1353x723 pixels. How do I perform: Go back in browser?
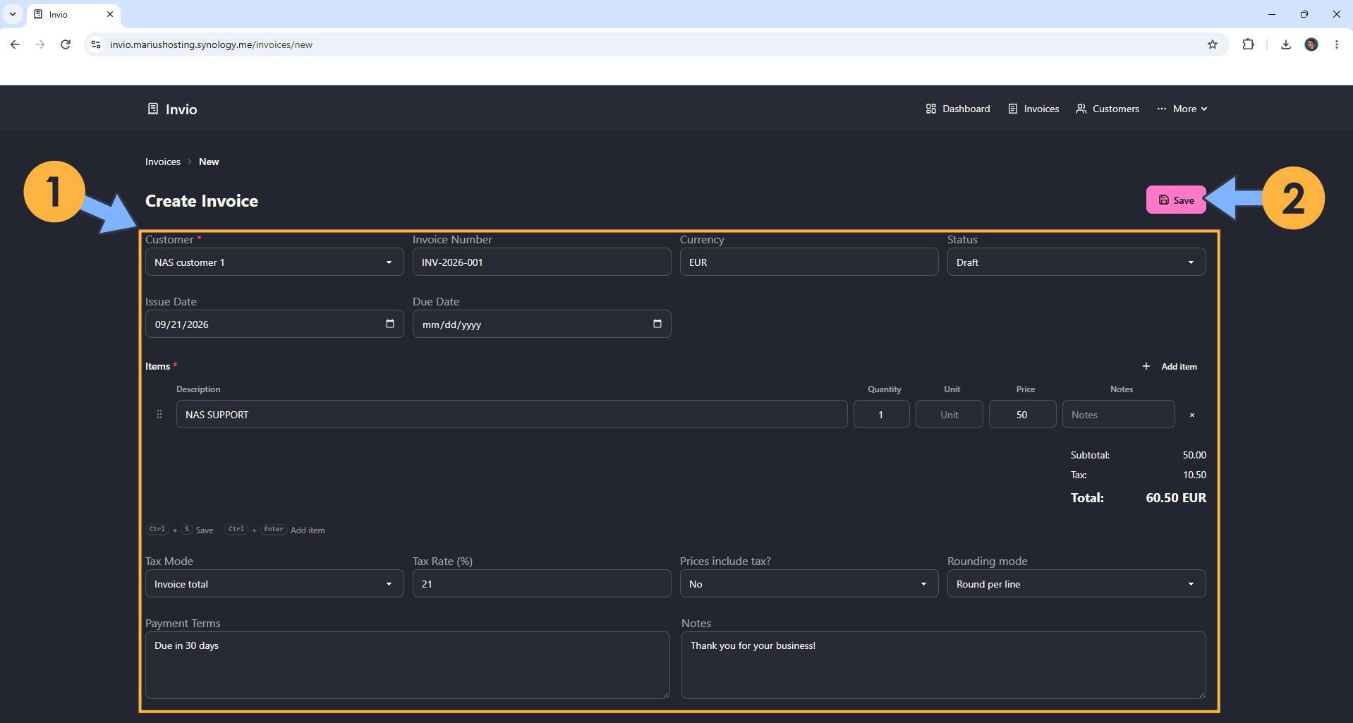click(x=15, y=44)
